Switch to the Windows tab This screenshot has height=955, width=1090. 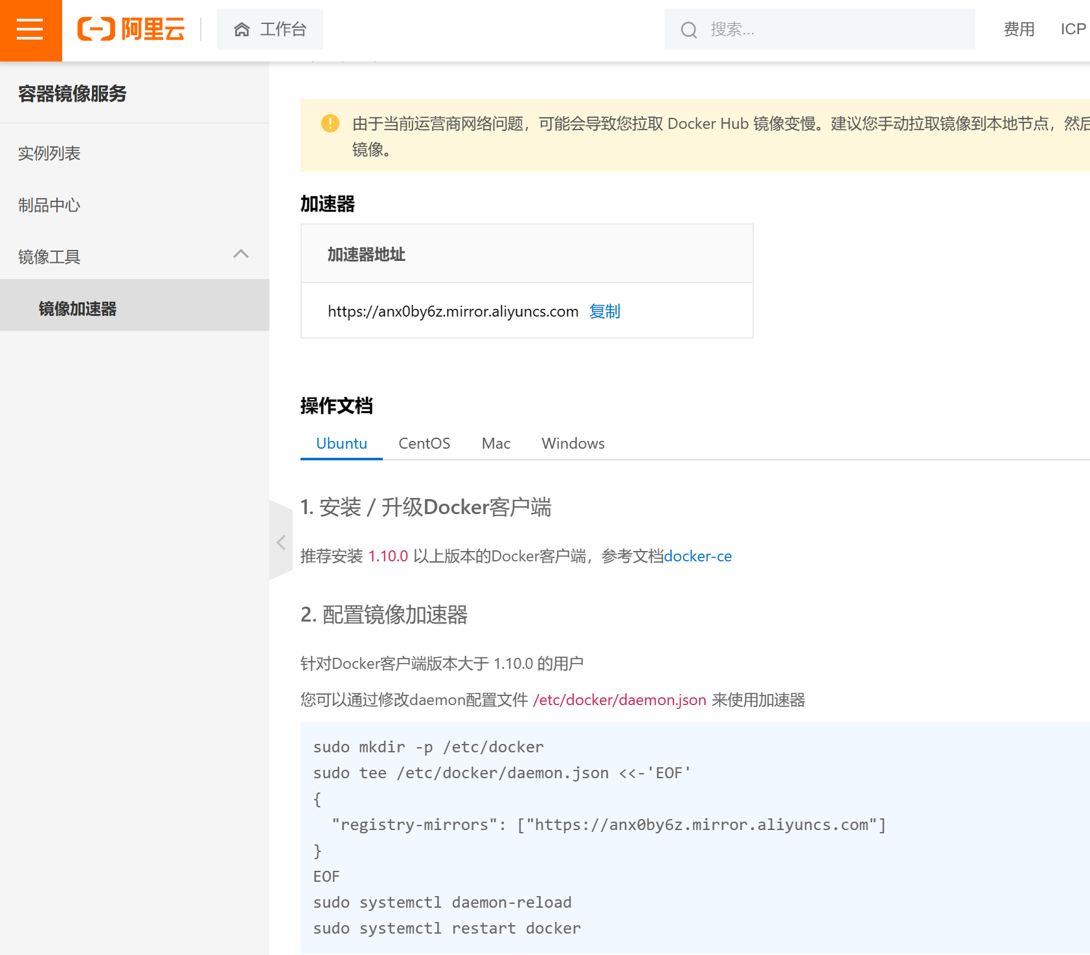click(573, 444)
